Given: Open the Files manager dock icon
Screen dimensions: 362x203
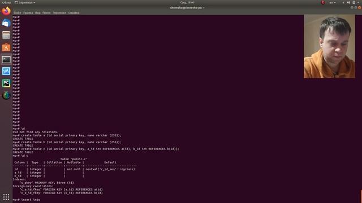Looking at the screenshot, I should [x=6, y=35].
